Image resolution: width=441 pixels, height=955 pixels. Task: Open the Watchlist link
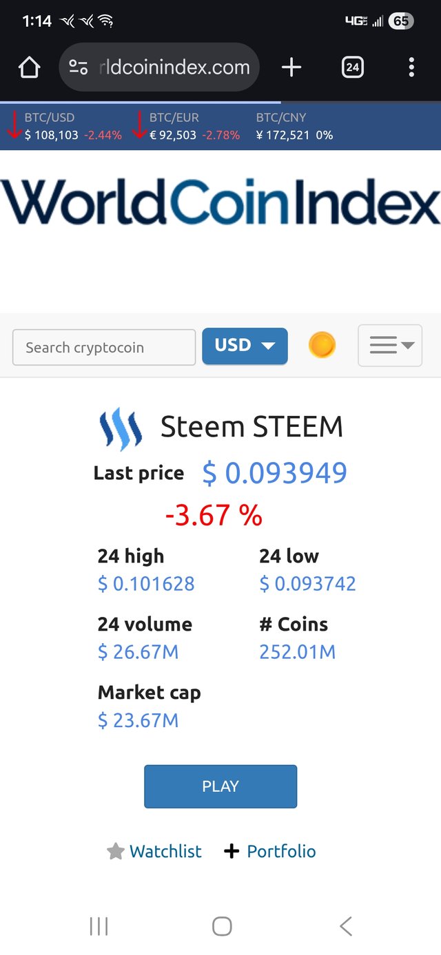click(165, 852)
